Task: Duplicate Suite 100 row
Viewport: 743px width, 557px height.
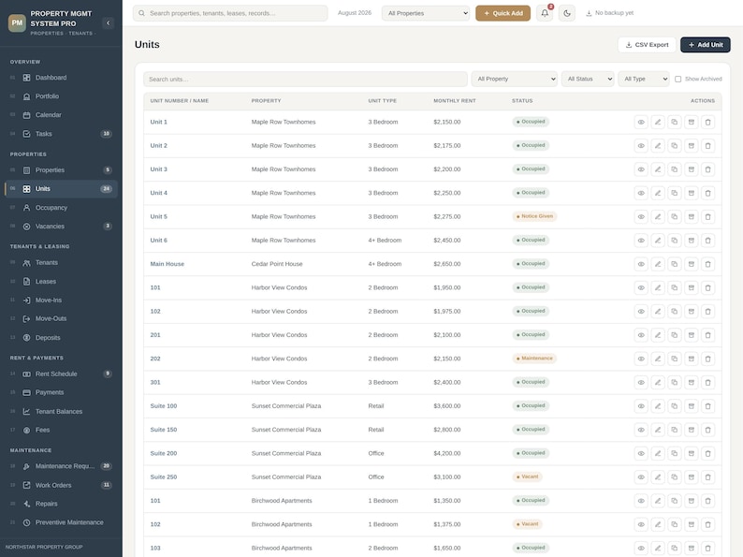Action: click(675, 406)
